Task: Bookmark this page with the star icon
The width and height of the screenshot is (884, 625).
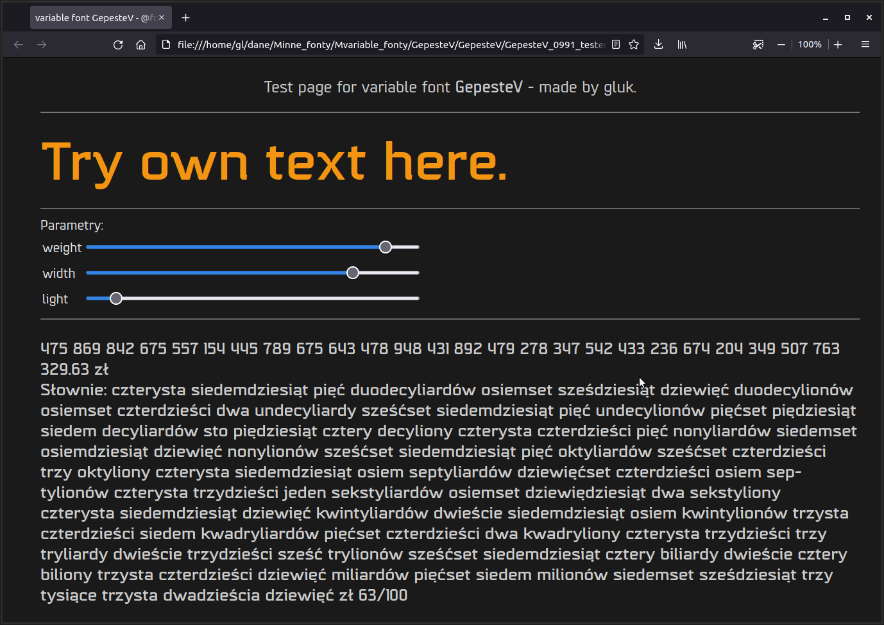Action: 634,45
